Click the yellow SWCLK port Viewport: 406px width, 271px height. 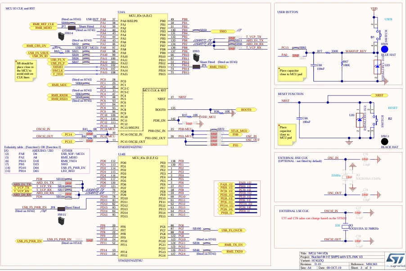[58, 71]
